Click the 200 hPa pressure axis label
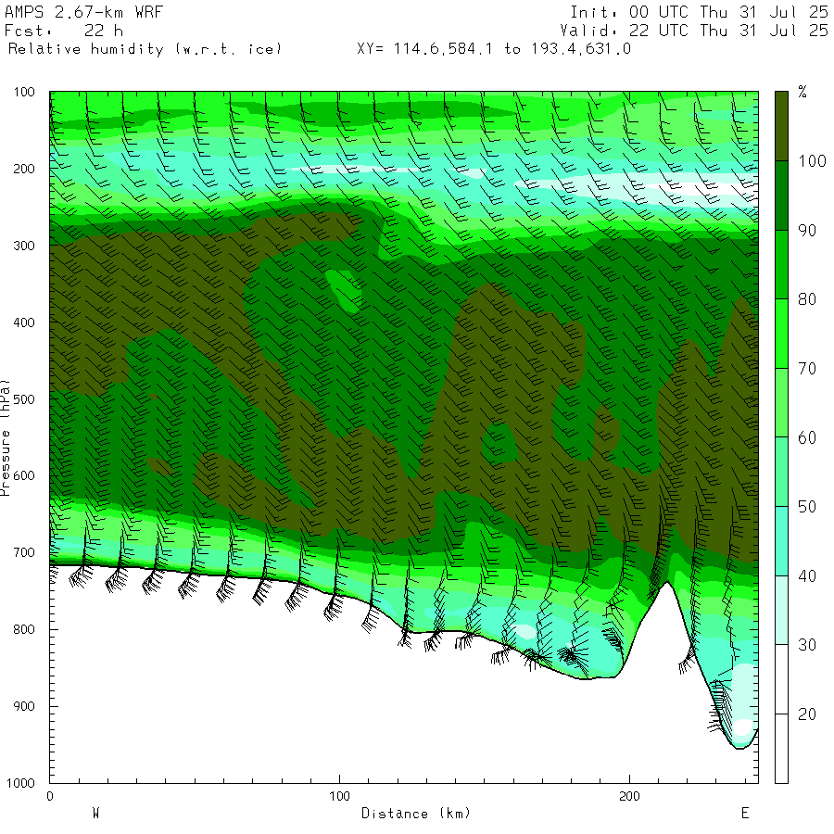This screenshot has height=834, width=834. click(24, 169)
